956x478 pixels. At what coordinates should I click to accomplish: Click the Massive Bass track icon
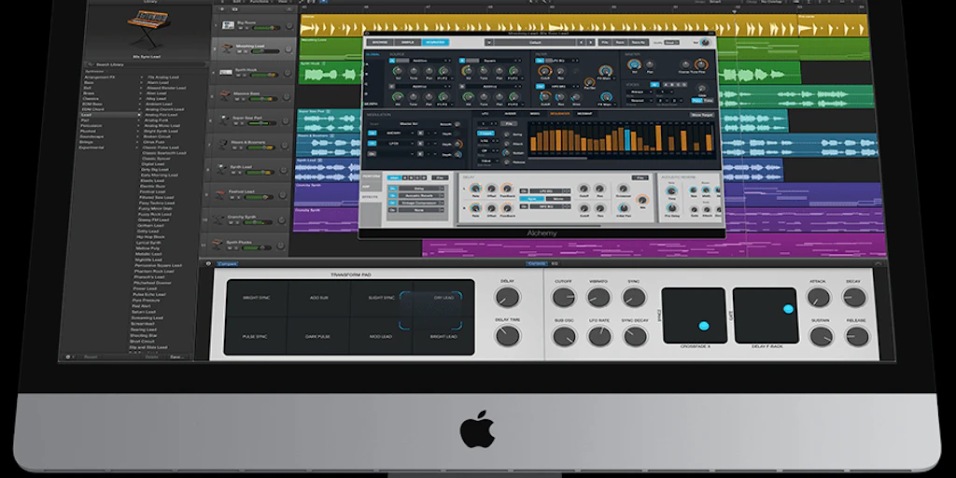click(226, 96)
